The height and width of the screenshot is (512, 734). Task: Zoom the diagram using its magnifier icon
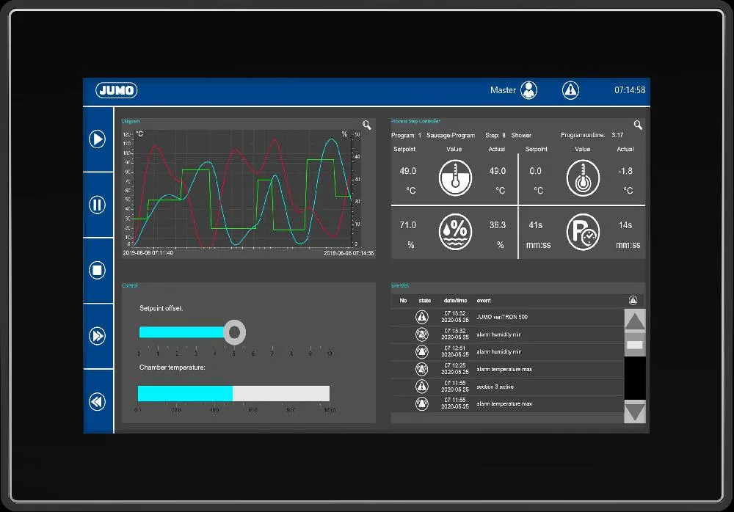coord(367,125)
